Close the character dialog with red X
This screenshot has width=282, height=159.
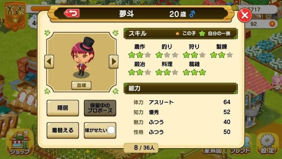click(x=245, y=16)
